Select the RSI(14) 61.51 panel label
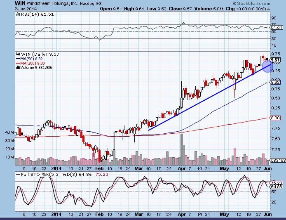 (37, 14)
